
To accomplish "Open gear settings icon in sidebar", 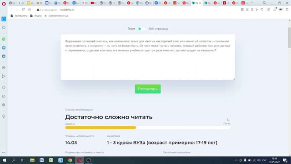I will (4, 105).
